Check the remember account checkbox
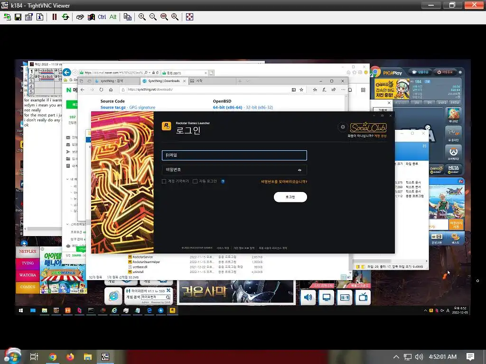The height and width of the screenshot is (364, 486). pos(164,182)
